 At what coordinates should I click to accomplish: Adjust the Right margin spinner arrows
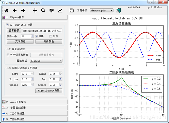61,74
